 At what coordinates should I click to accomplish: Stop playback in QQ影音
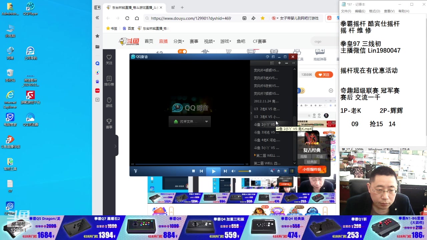click(193, 171)
